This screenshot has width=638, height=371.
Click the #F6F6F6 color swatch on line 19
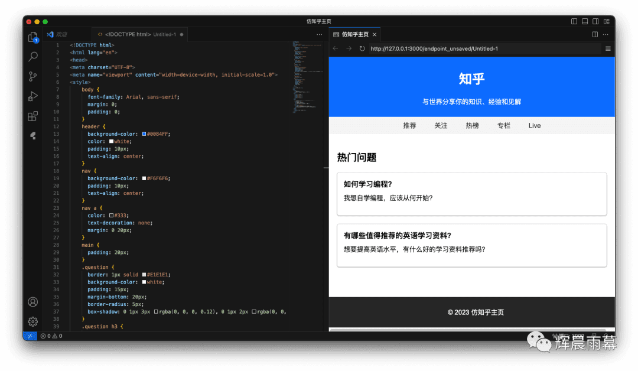click(144, 178)
